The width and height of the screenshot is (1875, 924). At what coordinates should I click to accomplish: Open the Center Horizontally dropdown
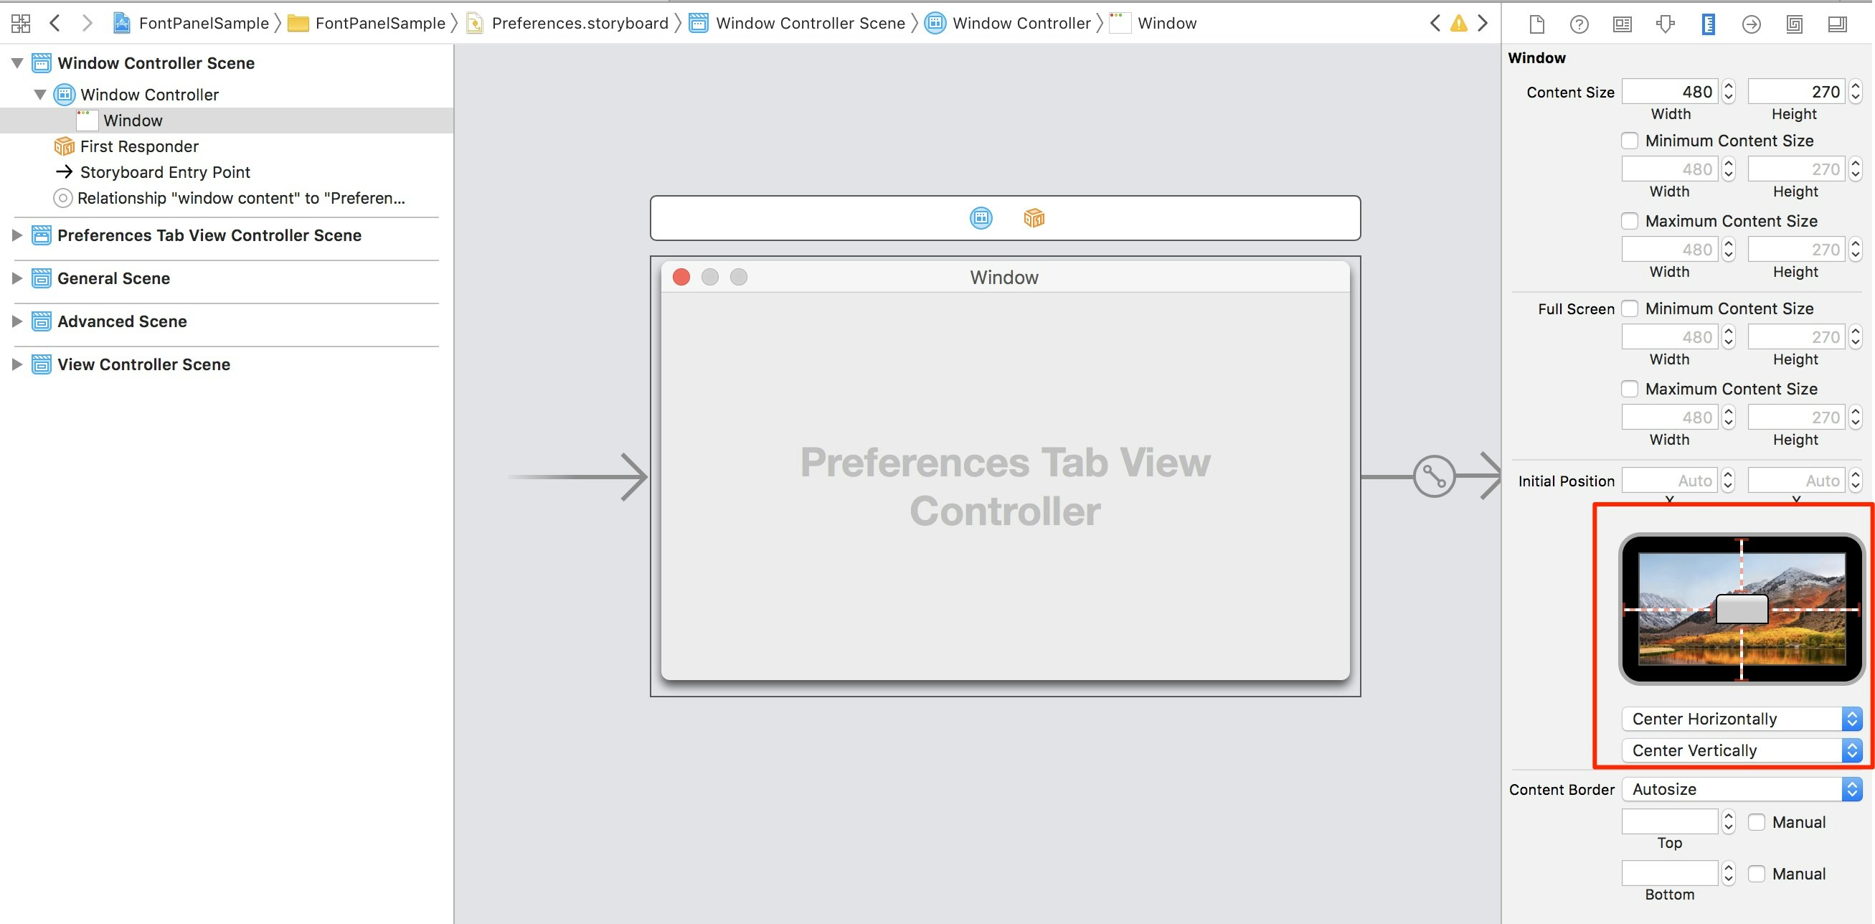(x=1742, y=719)
